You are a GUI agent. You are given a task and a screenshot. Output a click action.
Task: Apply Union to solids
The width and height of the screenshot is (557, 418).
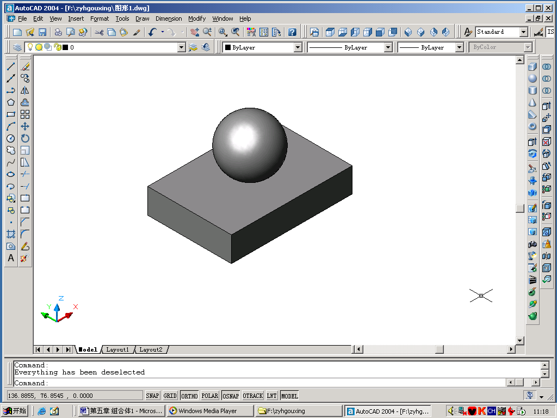[546, 66]
